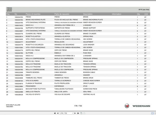
Task: Select part number 1000204763
Action: tap(19, 17)
